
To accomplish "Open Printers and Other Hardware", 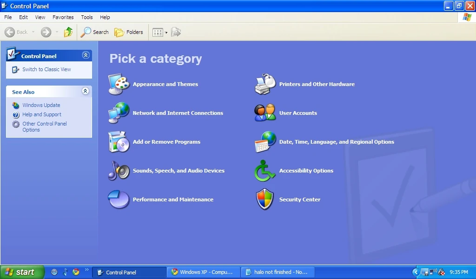I will coord(317,84).
